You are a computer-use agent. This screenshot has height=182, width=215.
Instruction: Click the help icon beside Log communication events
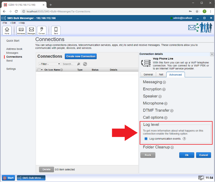click(x=184, y=139)
